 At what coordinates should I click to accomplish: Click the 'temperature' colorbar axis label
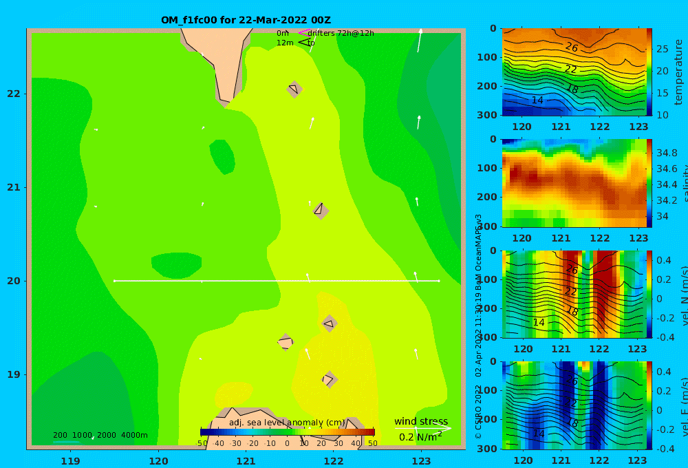[678, 72]
